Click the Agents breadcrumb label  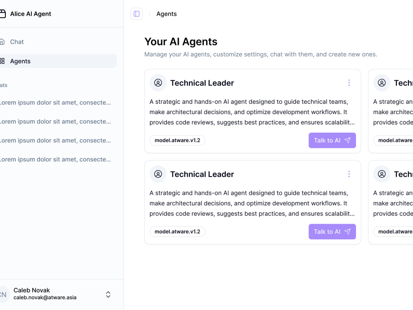166,14
